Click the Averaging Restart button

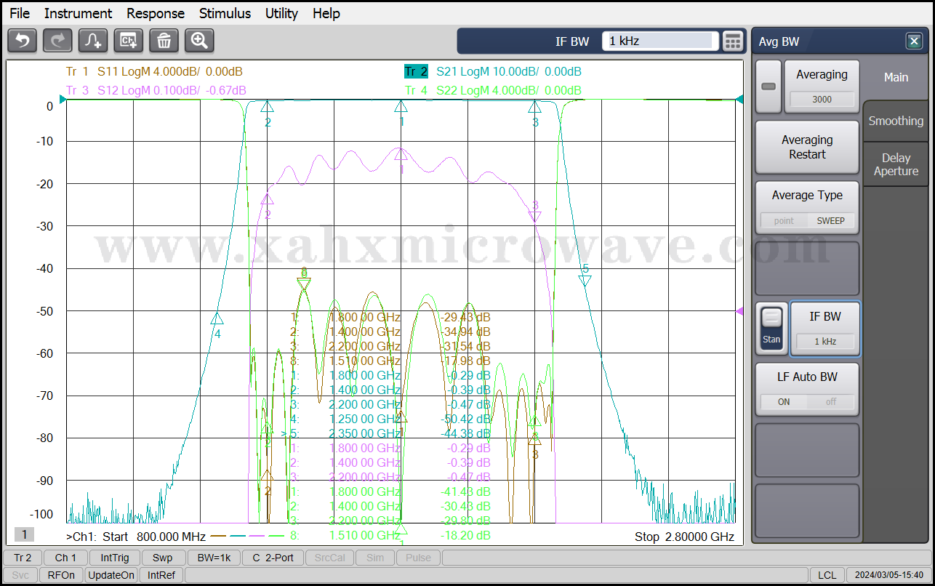click(x=807, y=147)
